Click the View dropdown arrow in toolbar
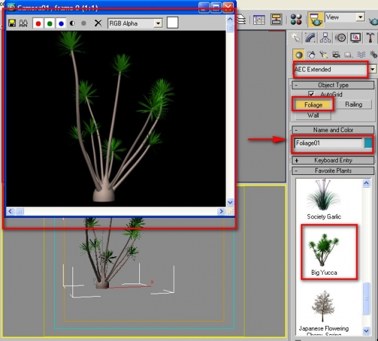Viewport: 378px width, 341px height. click(360, 17)
